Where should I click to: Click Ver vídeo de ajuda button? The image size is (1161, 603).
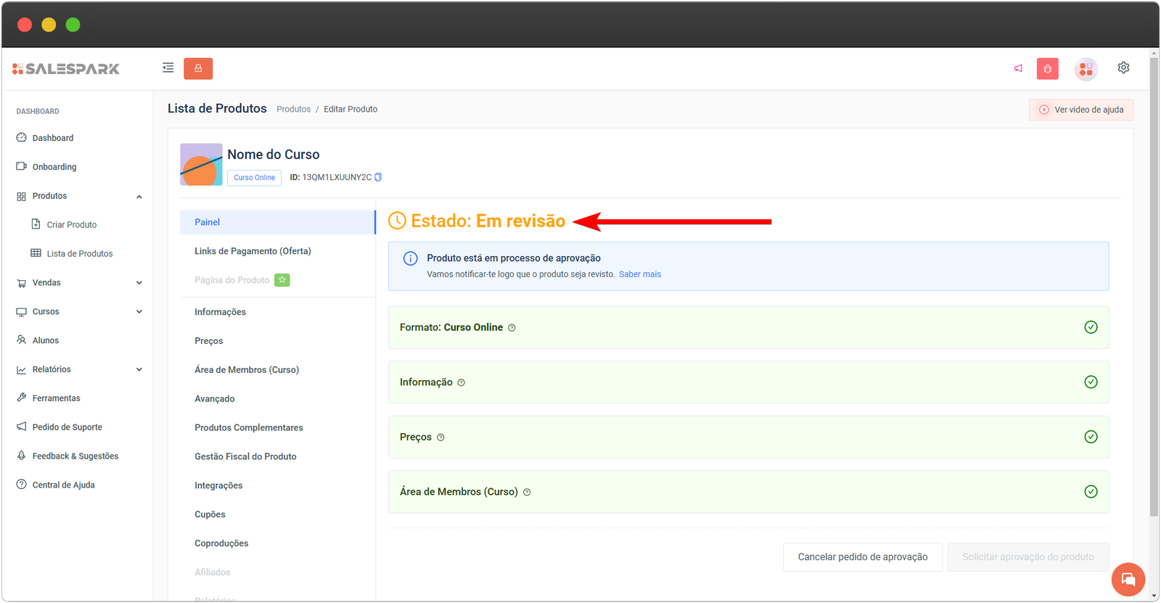pyautogui.click(x=1080, y=110)
